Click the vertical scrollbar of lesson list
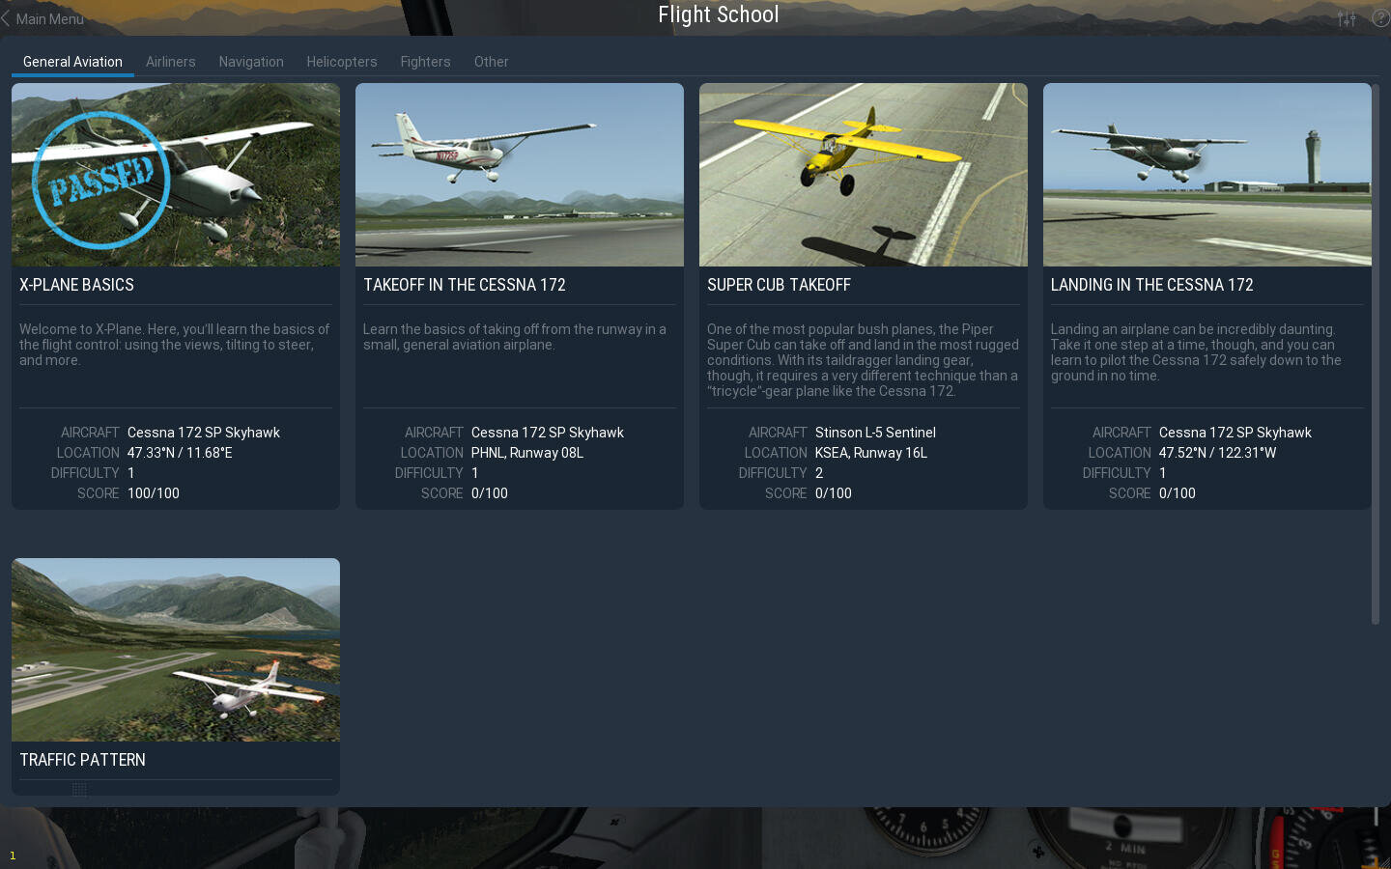This screenshot has width=1391, height=869. click(1376, 354)
